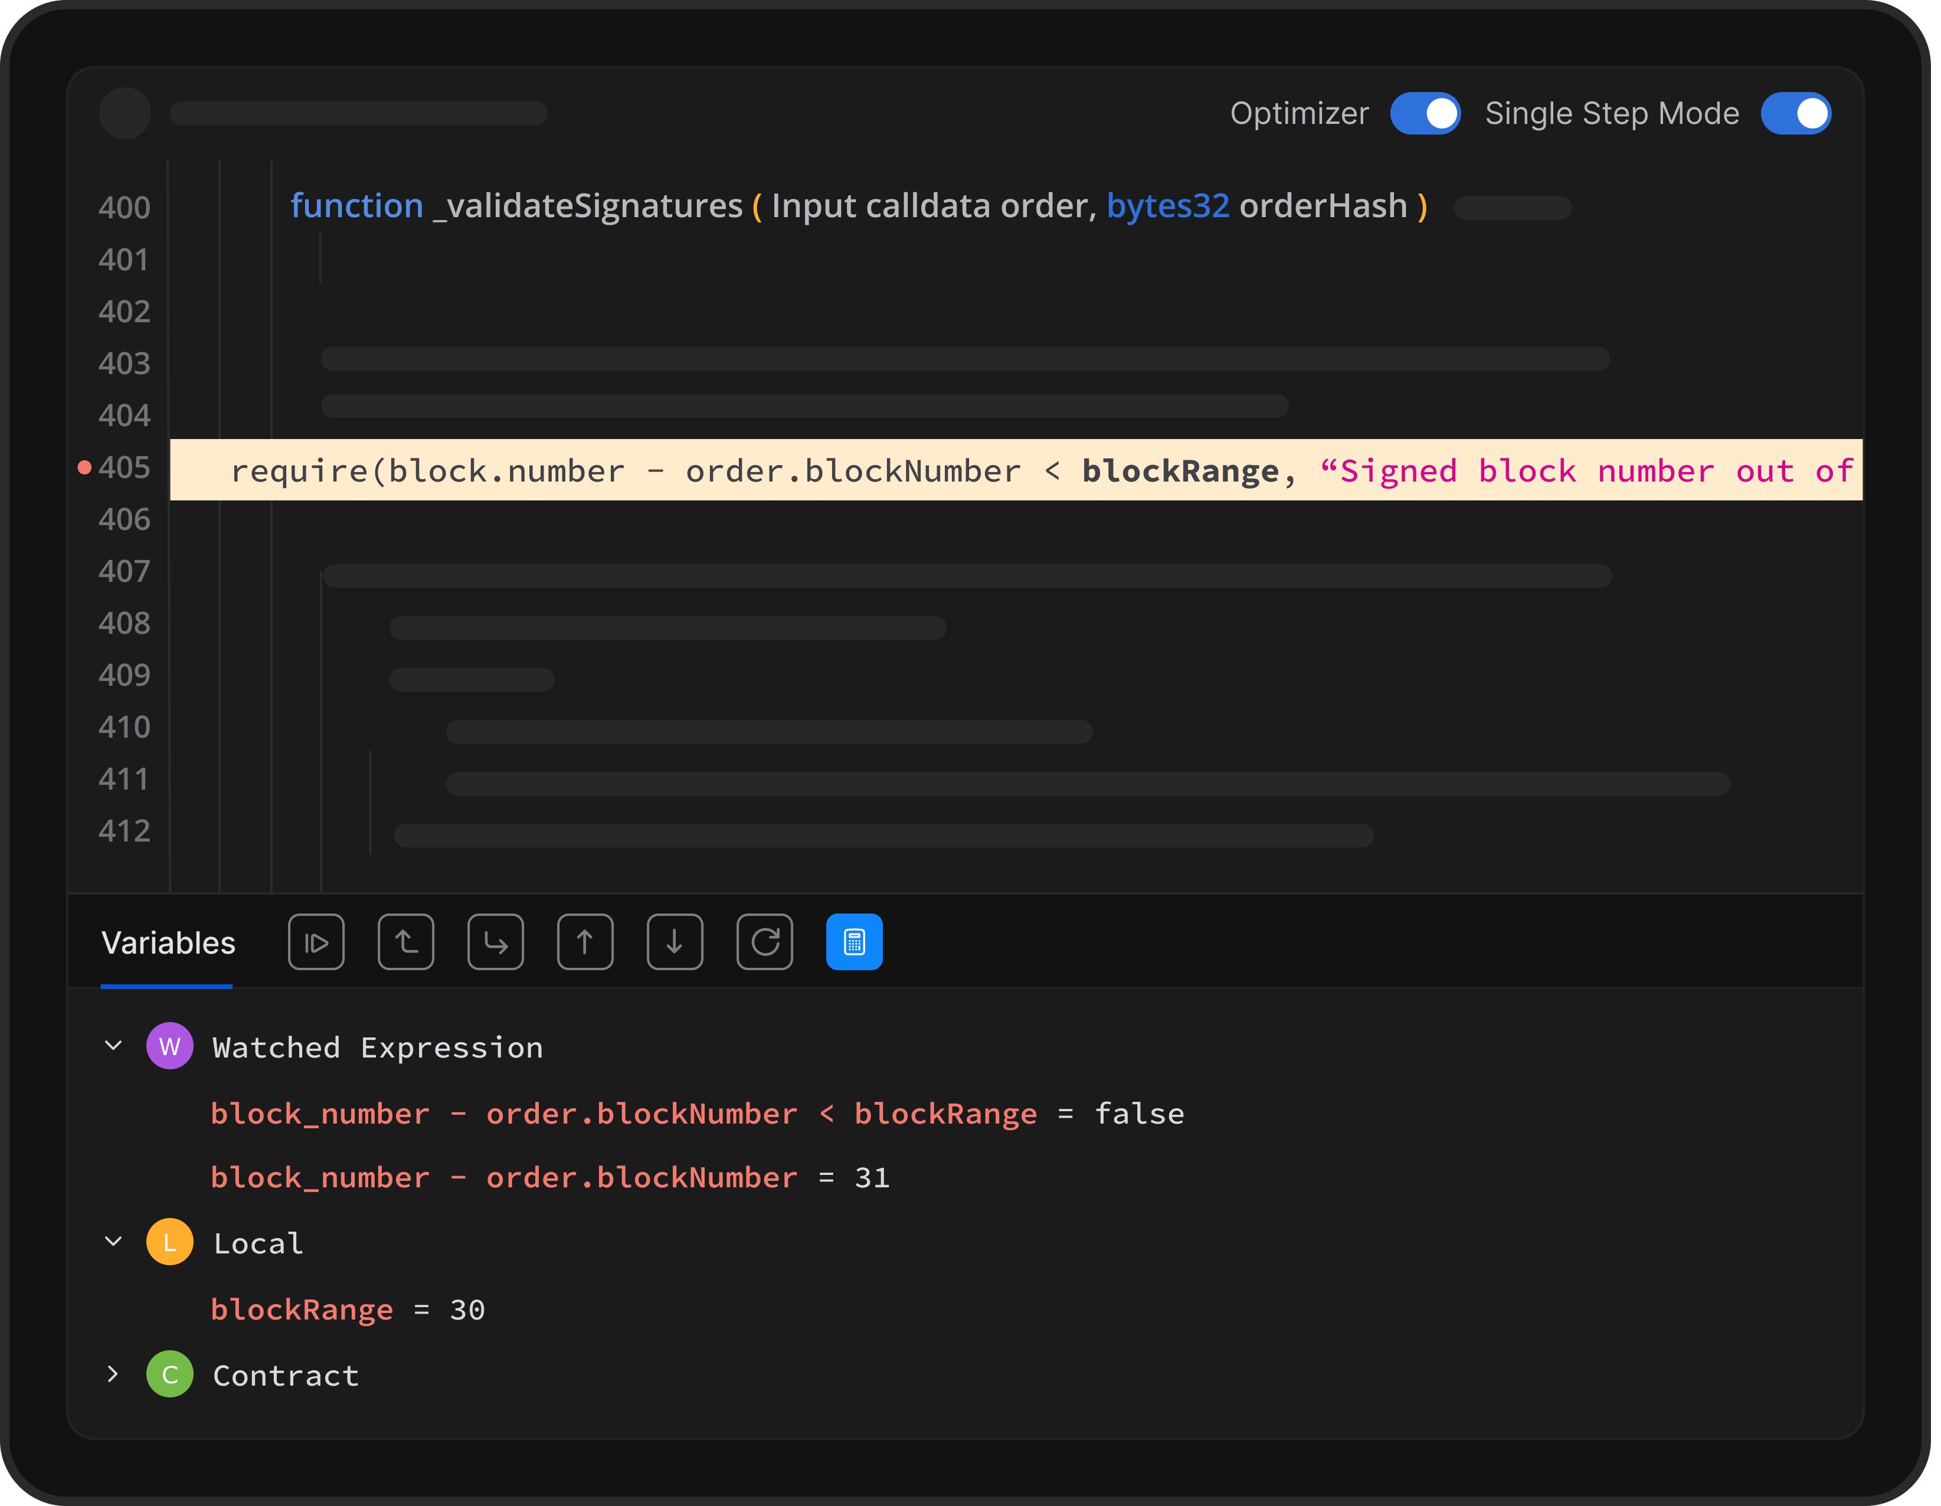Remove the breakpoint on line 405
Image resolution: width=1941 pixels, height=1506 pixels.
tap(84, 467)
